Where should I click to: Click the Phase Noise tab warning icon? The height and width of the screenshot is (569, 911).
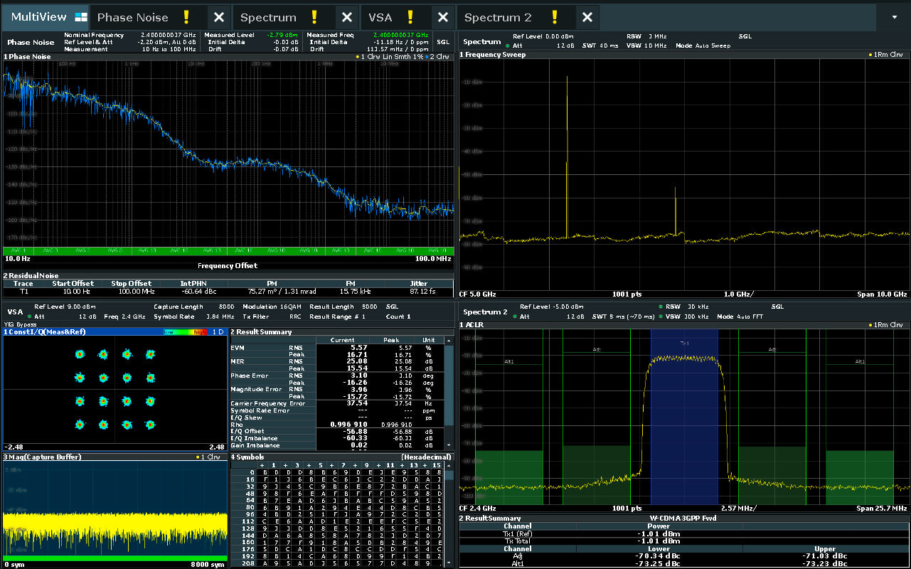click(186, 17)
